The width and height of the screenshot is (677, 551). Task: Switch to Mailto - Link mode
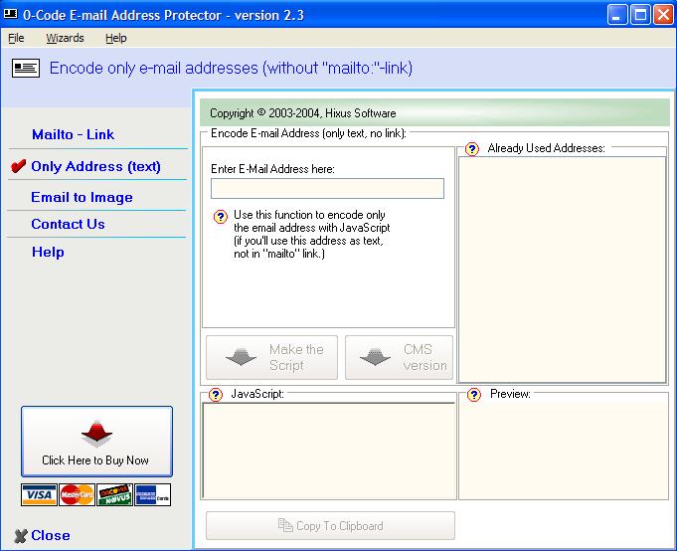[x=73, y=134]
